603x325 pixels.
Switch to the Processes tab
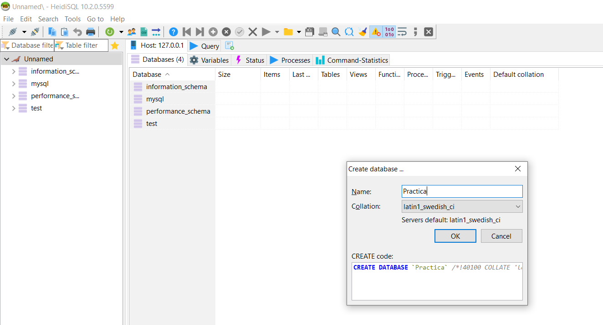coord(290,60)
